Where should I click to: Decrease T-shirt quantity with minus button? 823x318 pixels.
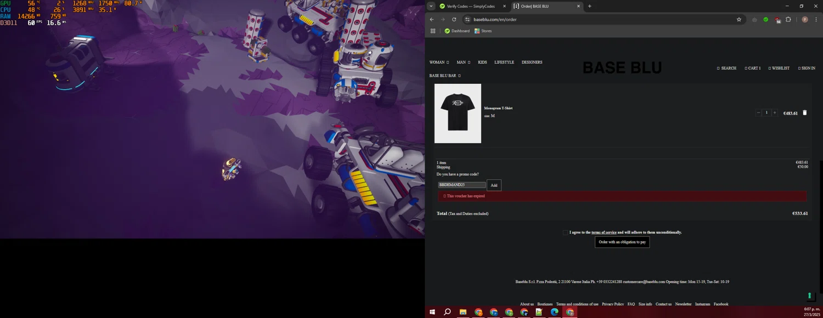758,112
